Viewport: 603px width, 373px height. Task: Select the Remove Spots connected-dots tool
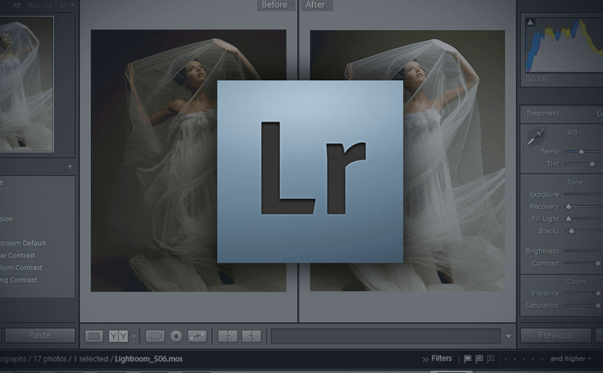click(197, 336)
